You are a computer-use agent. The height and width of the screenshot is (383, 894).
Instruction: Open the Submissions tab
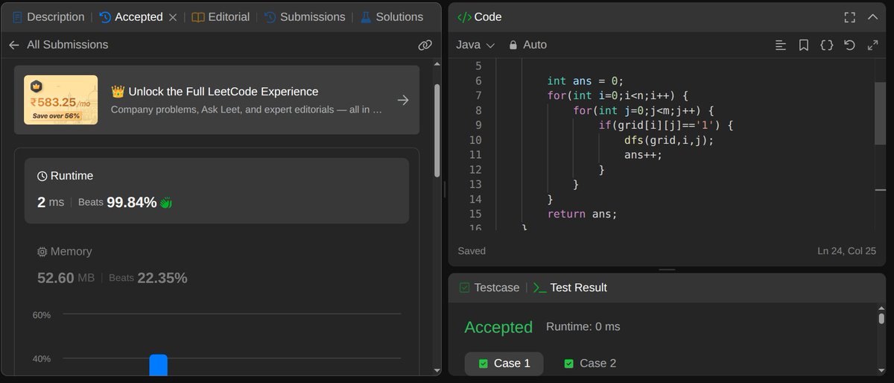[305, 16]
